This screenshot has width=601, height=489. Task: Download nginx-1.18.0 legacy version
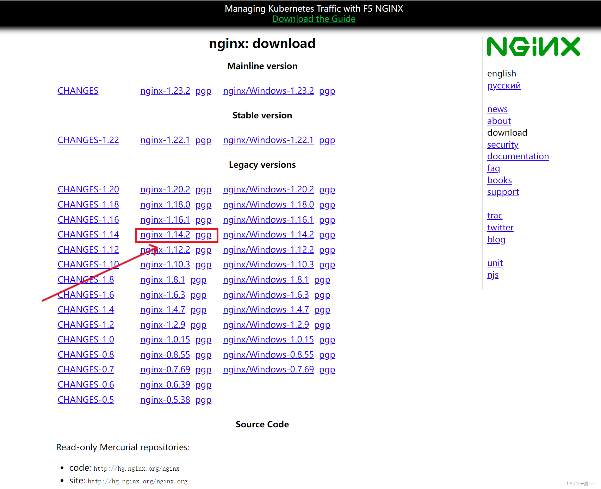coord(165,204)
